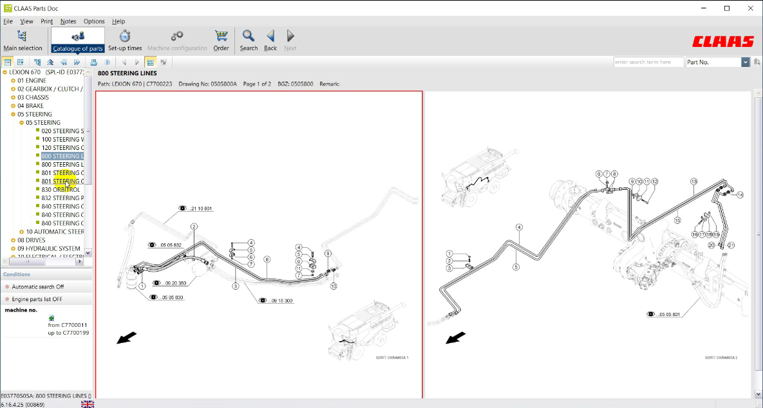
Task: Expand the 09 HYDRAULIC SYSTEM node
Action: point(13,248)
